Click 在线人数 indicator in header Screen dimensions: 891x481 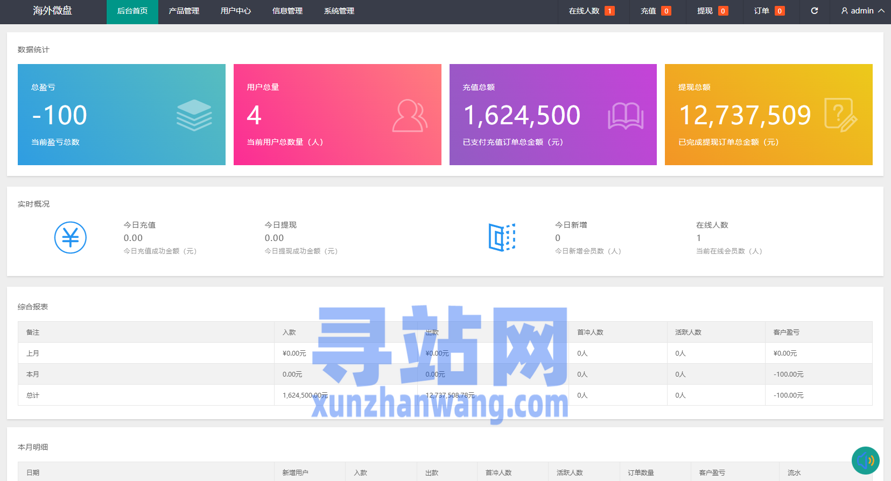[584, 11]
